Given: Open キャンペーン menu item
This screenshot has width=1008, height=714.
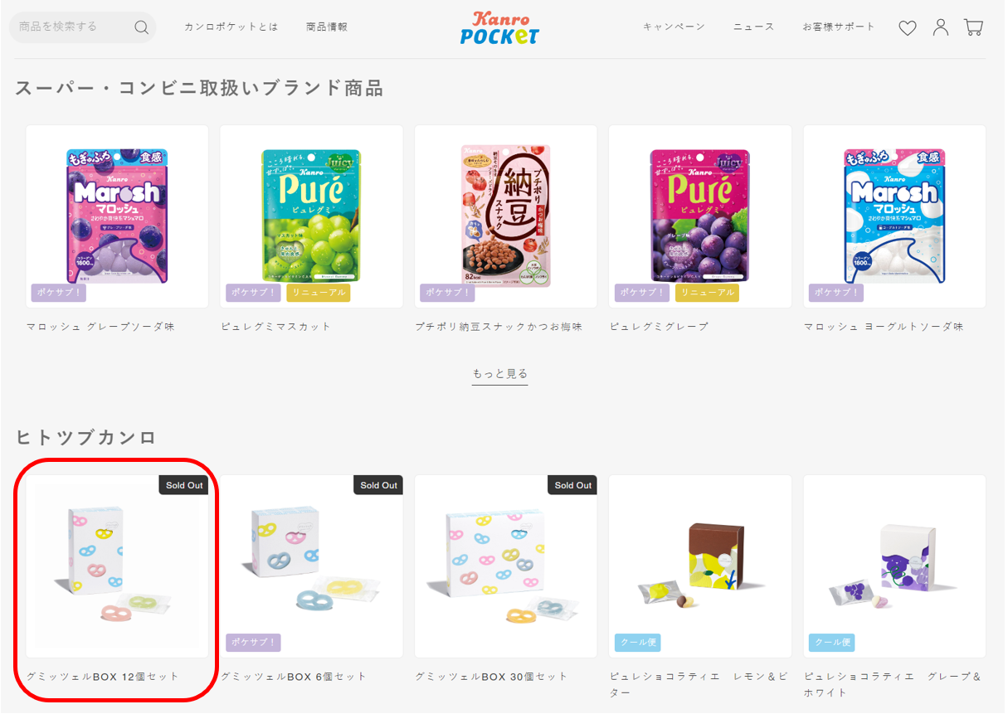Looking at the screenshot, I should (x=674, y=27).
